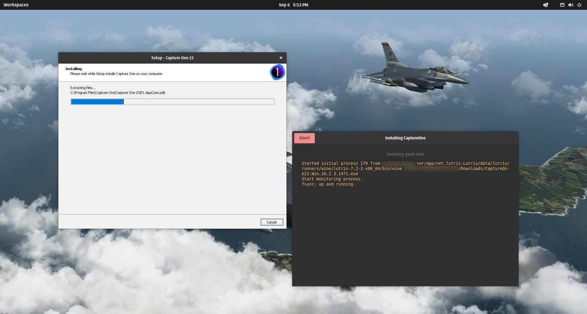Click the bold 'Installing' heading in setup
Viewport: 587px width, 314px height.
tap(74, 69)
